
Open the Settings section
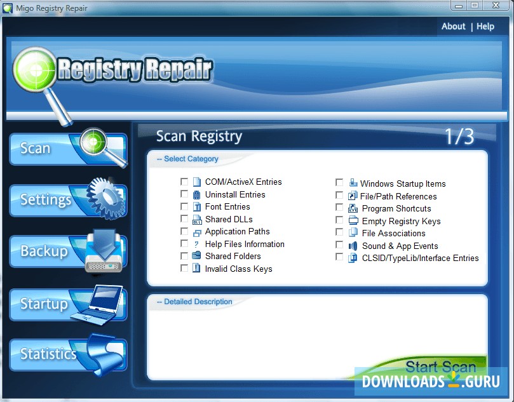[x=68, y=200]
